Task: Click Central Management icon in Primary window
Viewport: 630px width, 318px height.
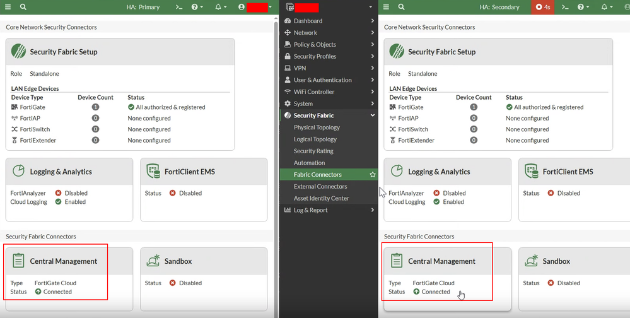Action: pyautogui.click(x=18, y=261)
